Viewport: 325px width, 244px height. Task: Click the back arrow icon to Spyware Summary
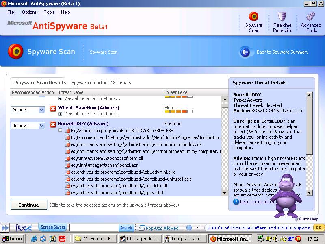click(245, 52)
